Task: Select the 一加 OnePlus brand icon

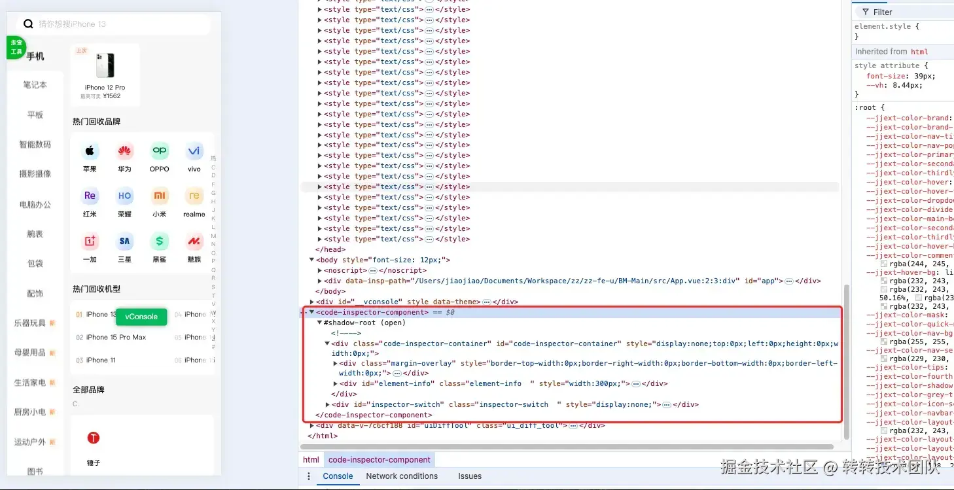Action: click(x=90, y=241)
